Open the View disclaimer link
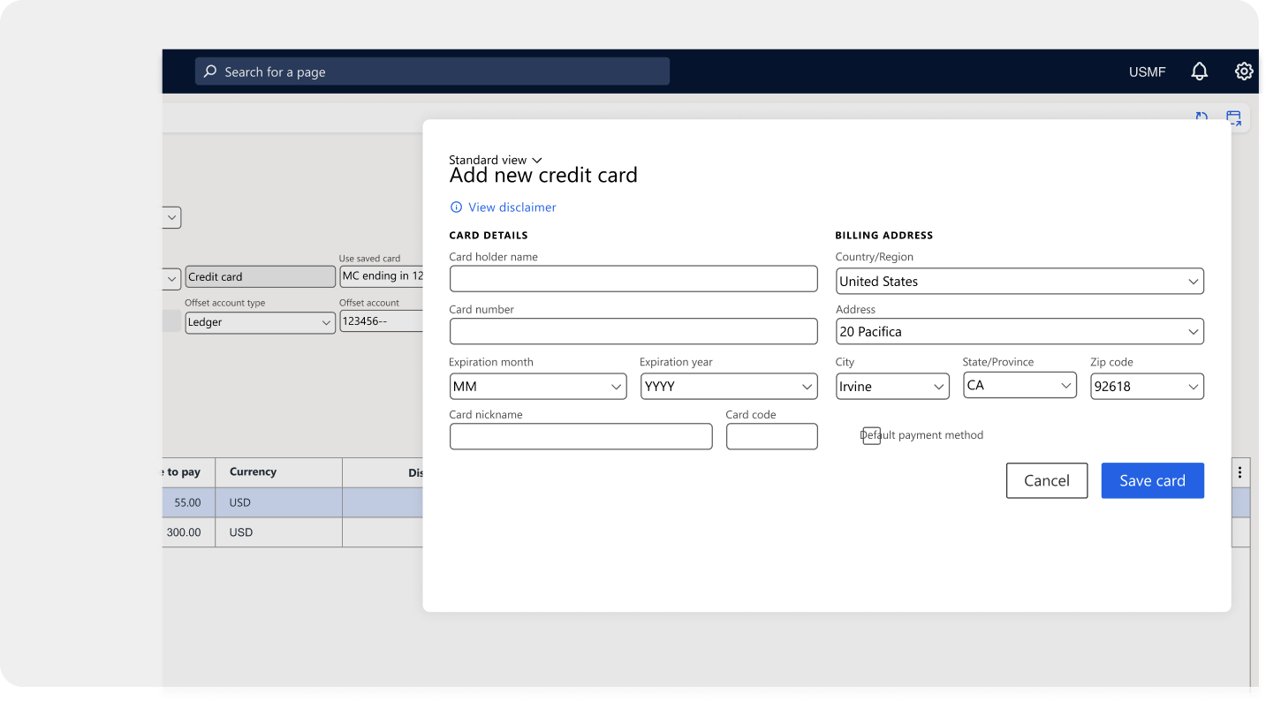Viewport: 1266px width, 701px height. (512, 207)
